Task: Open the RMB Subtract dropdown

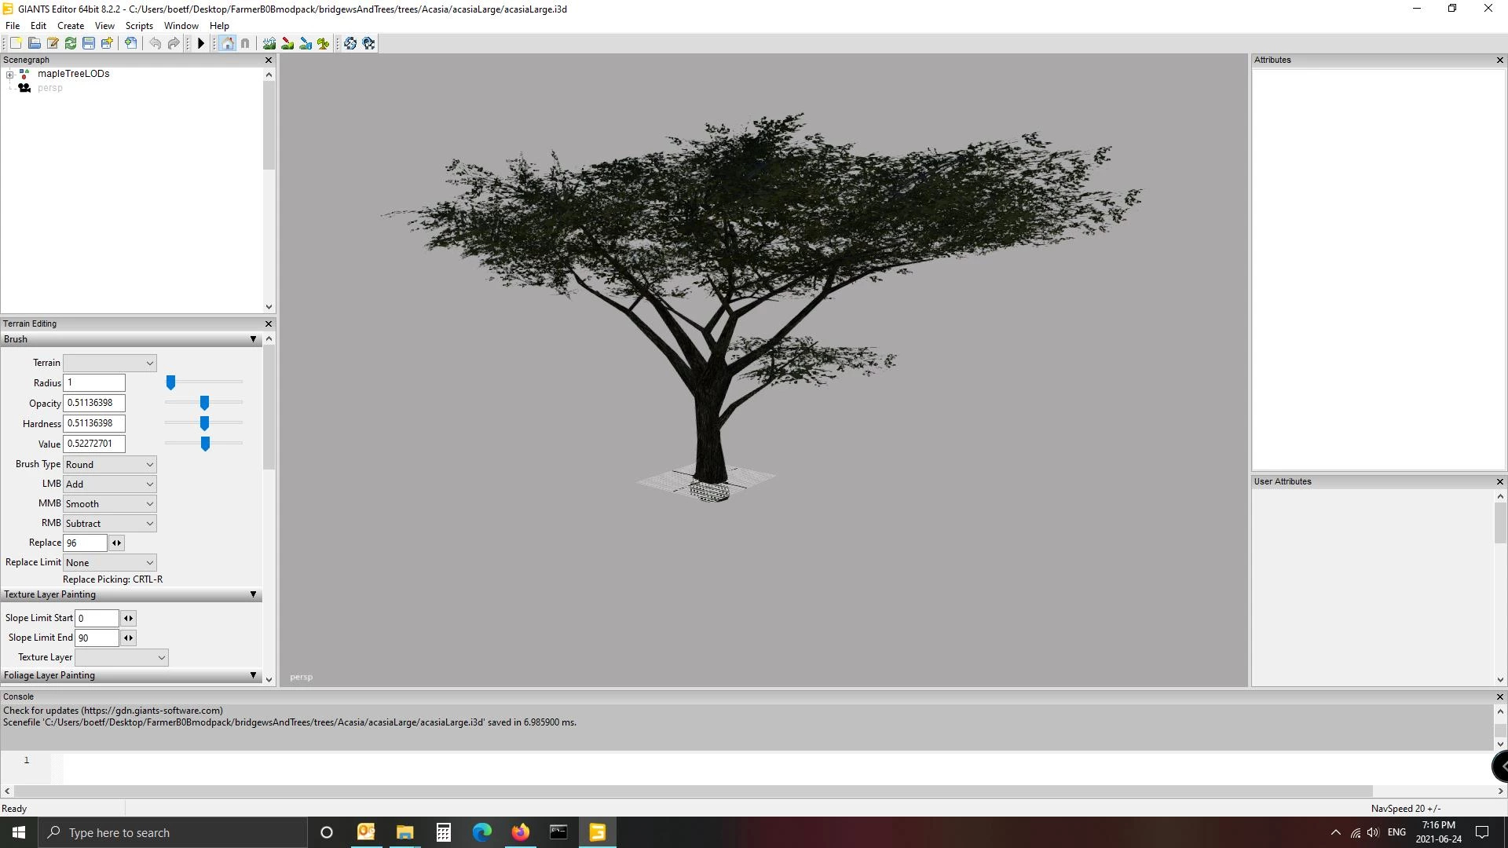Action: 110,523
